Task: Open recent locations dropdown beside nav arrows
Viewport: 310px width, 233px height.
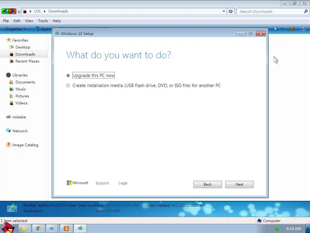Action: [19, 12]
